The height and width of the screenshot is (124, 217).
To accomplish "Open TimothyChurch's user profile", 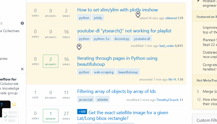I will 167,100.
